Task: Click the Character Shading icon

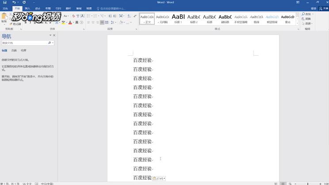Action: click(x=77, y=23)
